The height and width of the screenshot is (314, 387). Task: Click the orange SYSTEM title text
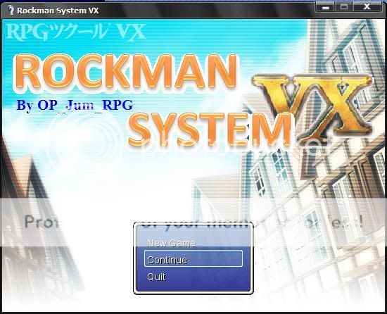[x=210, y=130]
